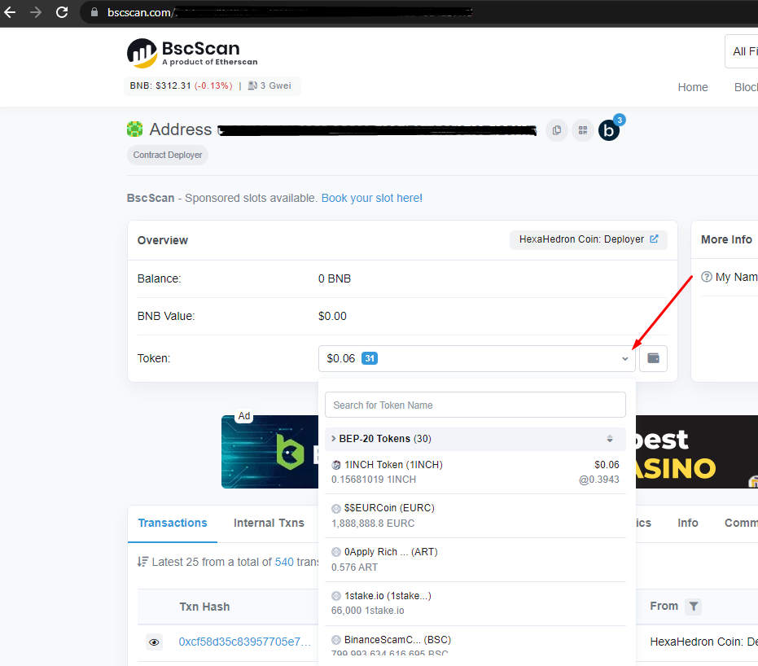Show the address QR code icon
The image size is (758, 666).
click(x=583, y=130)
